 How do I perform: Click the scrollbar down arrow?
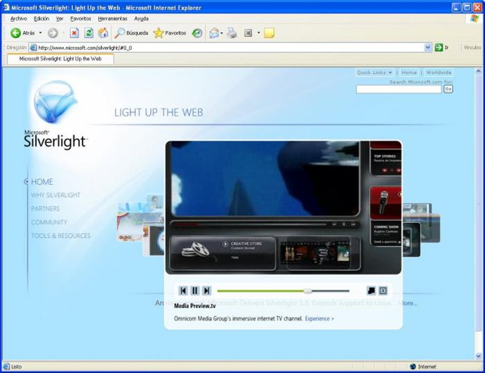(x=478, y=356)
